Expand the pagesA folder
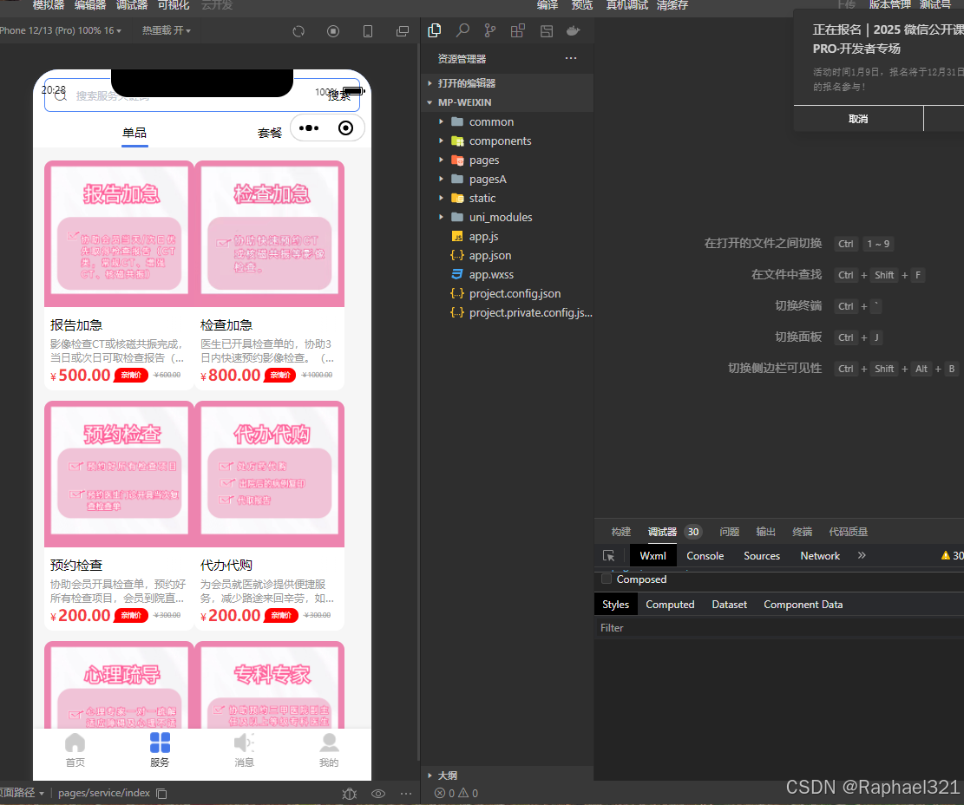Viewport: 964px width, 805px height. [508, 179]
